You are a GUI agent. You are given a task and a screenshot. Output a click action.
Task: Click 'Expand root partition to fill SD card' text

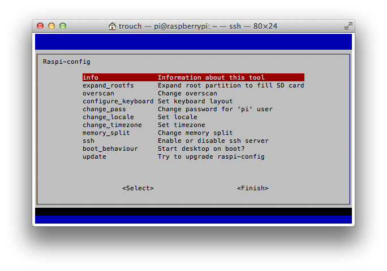click(231, 85)
